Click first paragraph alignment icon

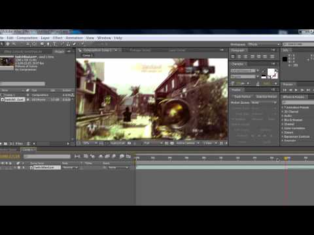(233, 57)
